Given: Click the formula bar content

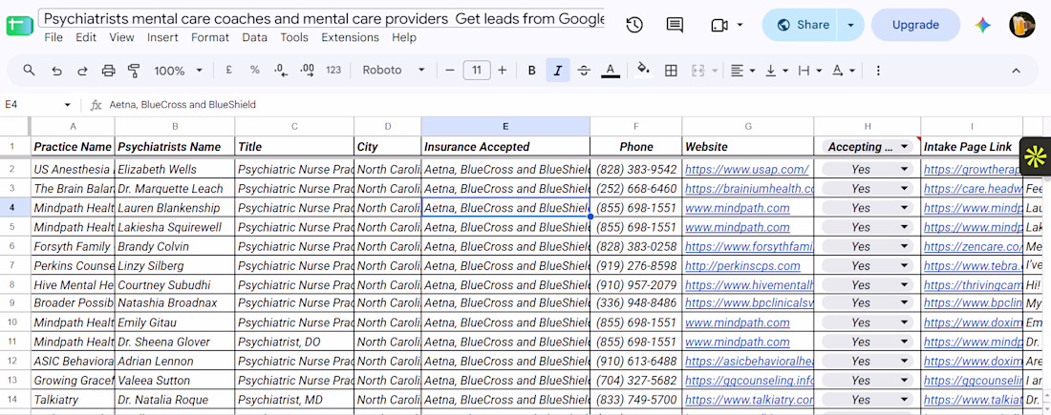Looking at the screenshot, I should pos(182,105).
